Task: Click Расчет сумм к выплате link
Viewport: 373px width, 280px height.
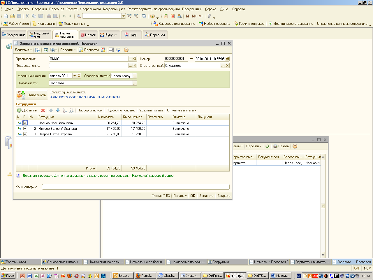Action: (x=68, y=92)
